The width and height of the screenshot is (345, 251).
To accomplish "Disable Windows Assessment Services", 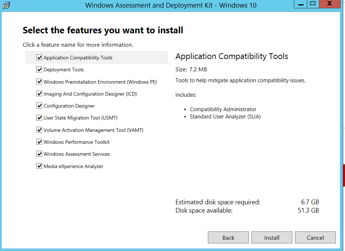I will [39, 154].
